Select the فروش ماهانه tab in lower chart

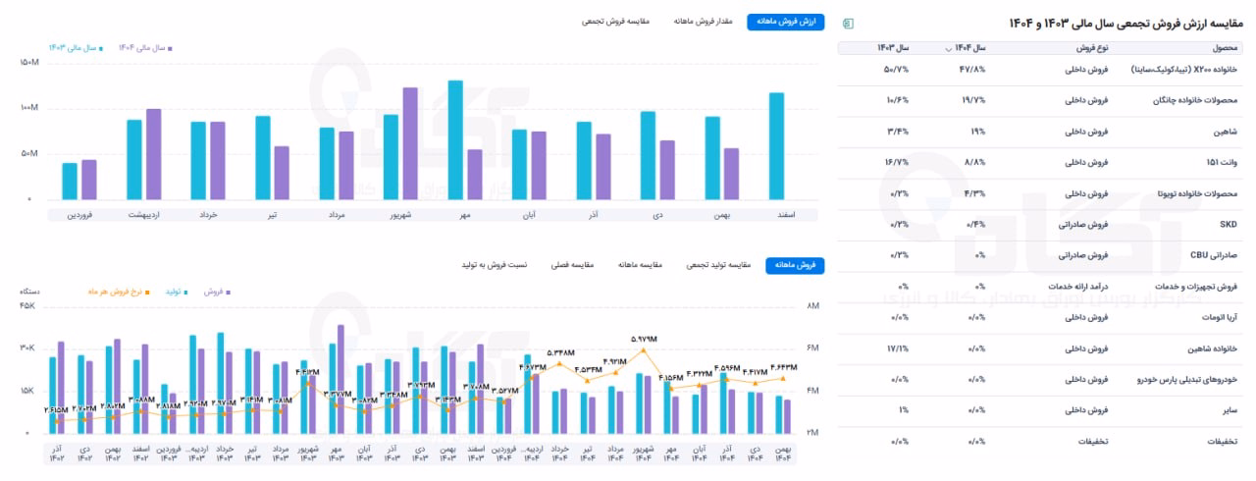coord(796,265)
